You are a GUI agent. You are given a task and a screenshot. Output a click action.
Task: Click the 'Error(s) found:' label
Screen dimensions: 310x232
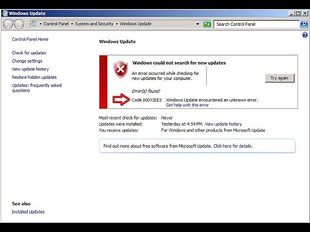[146, 91]
